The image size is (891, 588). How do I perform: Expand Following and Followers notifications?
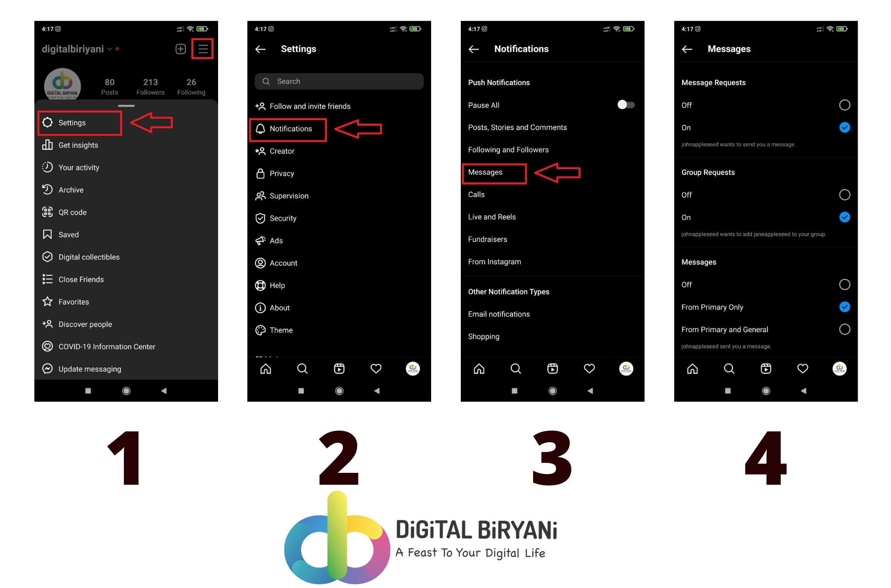click(x=508, y=149)
